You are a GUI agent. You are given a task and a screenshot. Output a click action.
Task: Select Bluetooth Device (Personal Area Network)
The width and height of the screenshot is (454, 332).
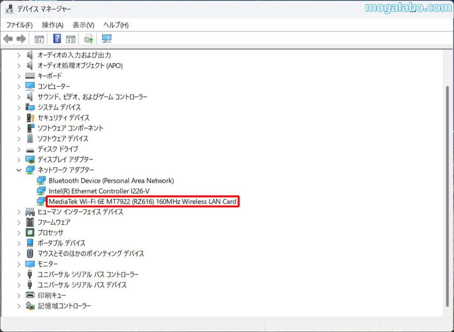pos(111,181)
